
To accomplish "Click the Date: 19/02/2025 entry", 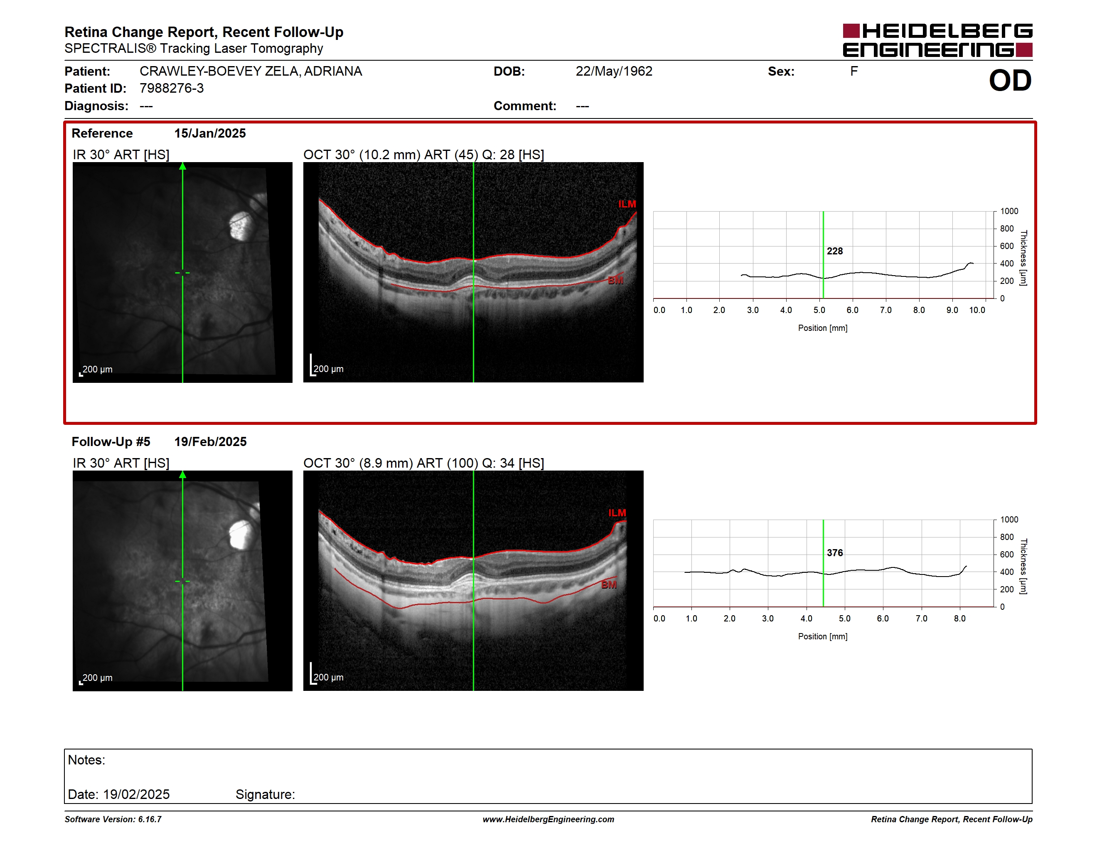I will (118, 795).
